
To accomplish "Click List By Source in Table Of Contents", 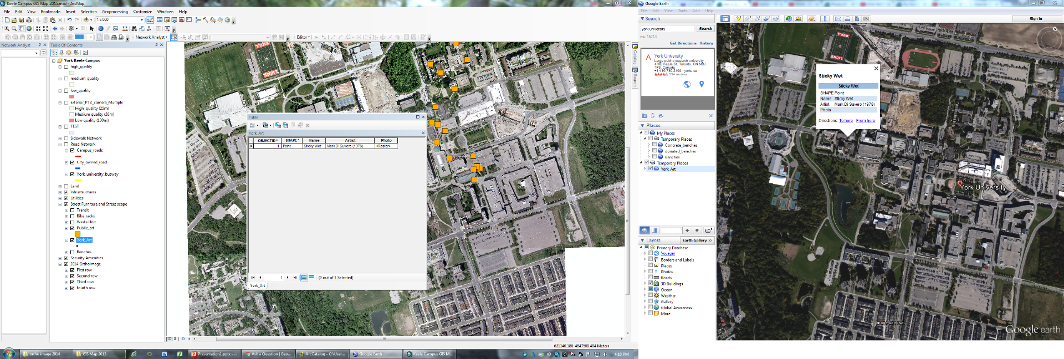I will coord(62,53).
